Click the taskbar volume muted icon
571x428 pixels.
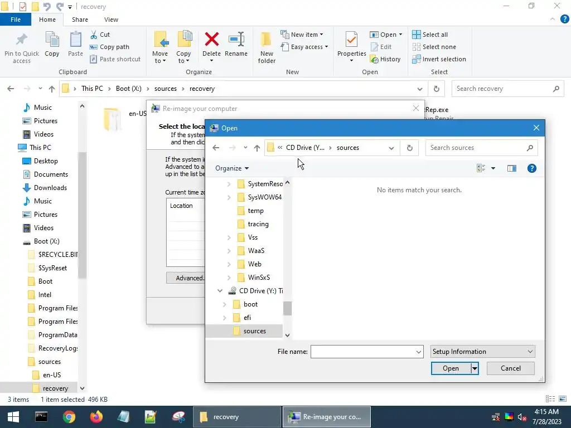(x=522, y=417)
